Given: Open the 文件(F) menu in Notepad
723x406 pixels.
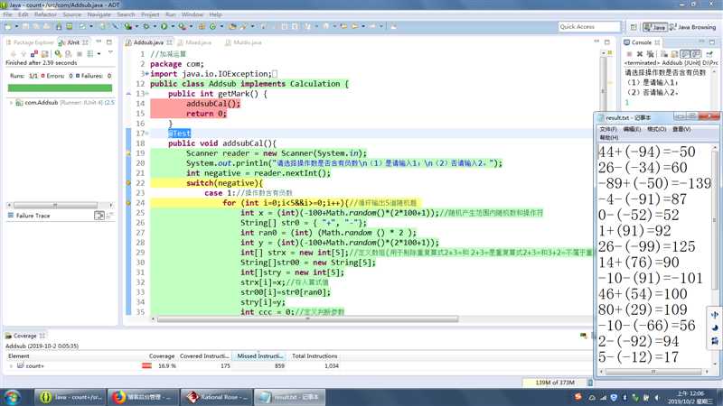Looking at the screenshot, I should coord(607,129).
